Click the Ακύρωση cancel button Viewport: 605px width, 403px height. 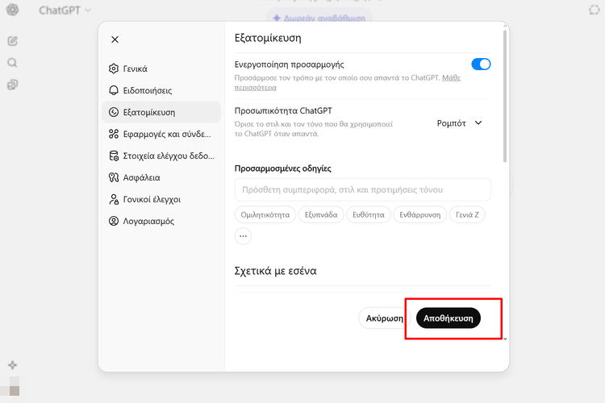point(384,318)
